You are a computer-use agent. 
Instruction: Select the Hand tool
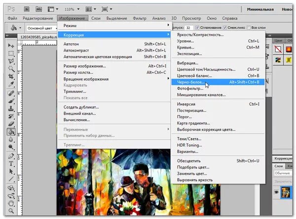(x=11, y=203)
